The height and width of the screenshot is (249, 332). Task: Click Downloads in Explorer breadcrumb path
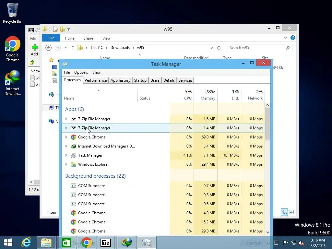coord(120,48)
